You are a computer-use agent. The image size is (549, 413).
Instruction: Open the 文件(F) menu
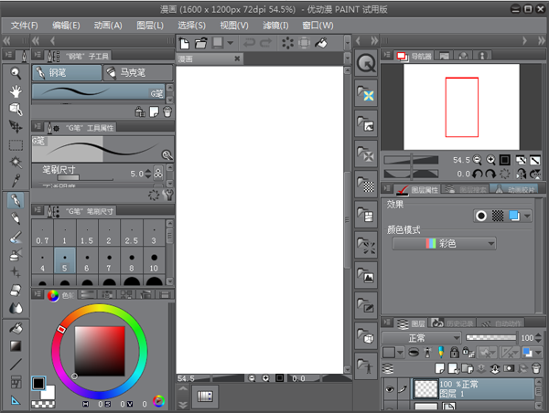tap(25, 26)
